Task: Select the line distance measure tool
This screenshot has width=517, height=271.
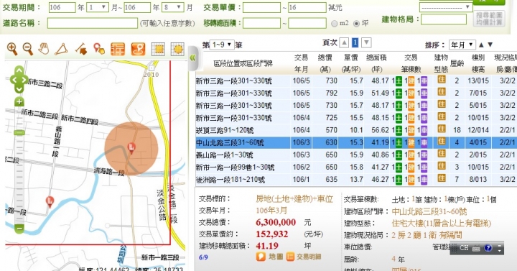Action: (x=80, y=49)
